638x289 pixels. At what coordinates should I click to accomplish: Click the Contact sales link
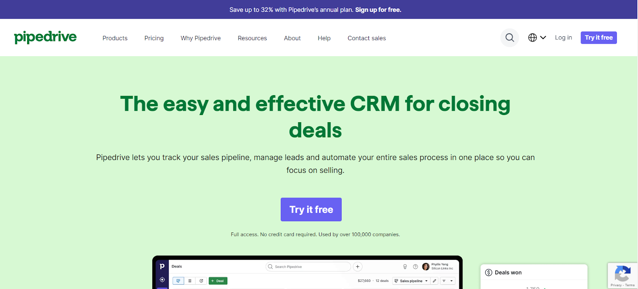point(367,38)
